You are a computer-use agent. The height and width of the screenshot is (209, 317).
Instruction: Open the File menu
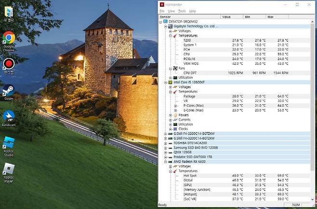click(x=162, y=11)
